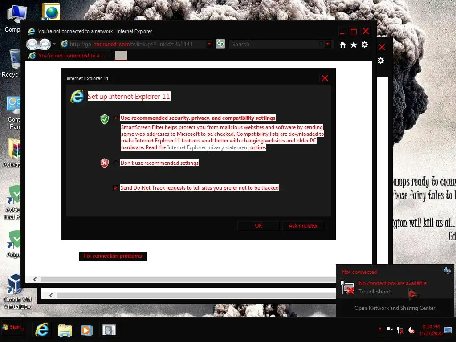This screenshot has height=342, width=456.
Task: Open Windows Explorer folder on taskbar
Action: point(65,330)
